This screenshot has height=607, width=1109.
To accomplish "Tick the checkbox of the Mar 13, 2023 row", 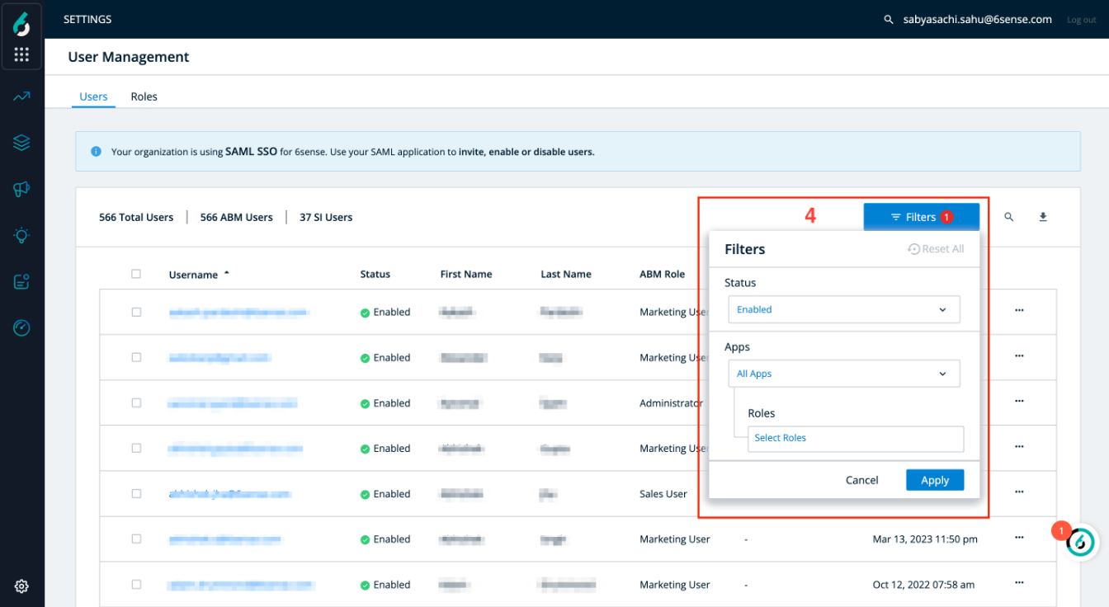I will [136, 539].
